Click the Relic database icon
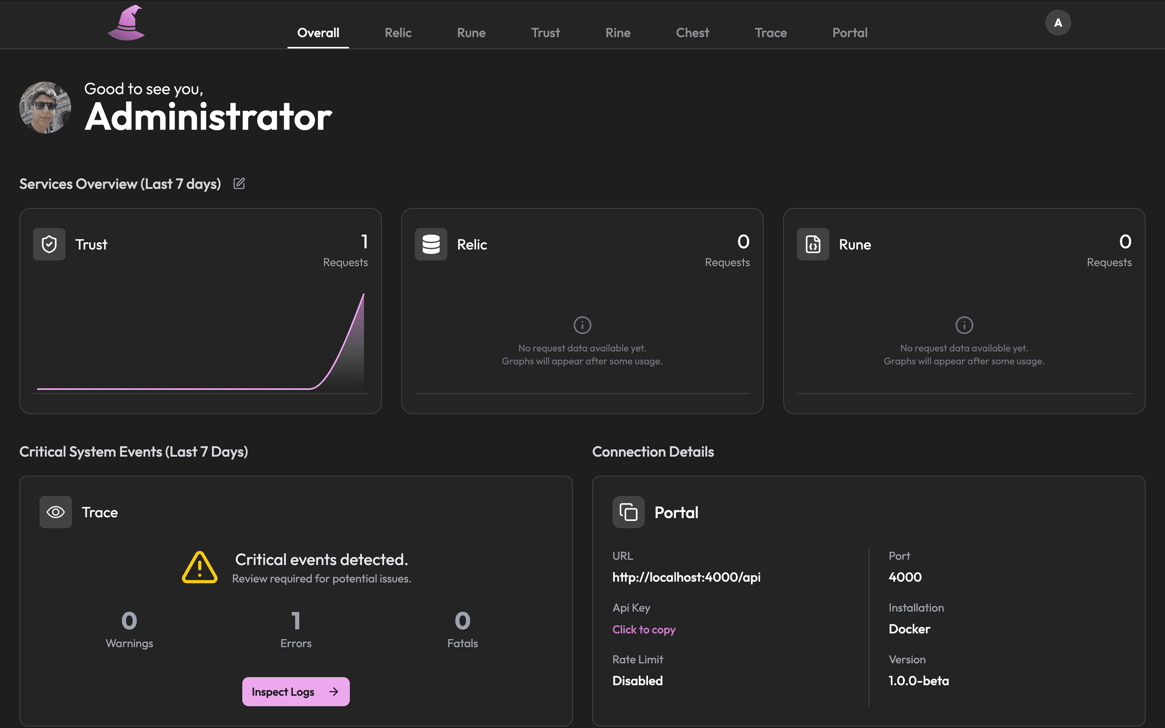 coord(431,244)
